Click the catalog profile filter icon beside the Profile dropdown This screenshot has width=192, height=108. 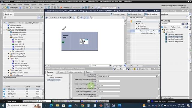[187, 27]
